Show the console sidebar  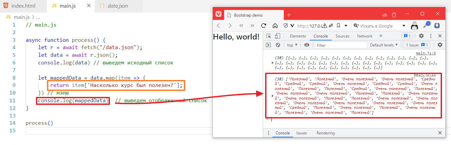click(268, 45)
